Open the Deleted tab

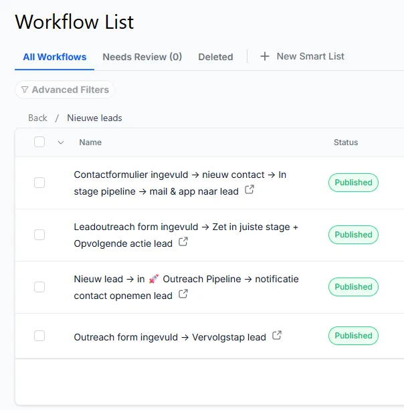215,57
